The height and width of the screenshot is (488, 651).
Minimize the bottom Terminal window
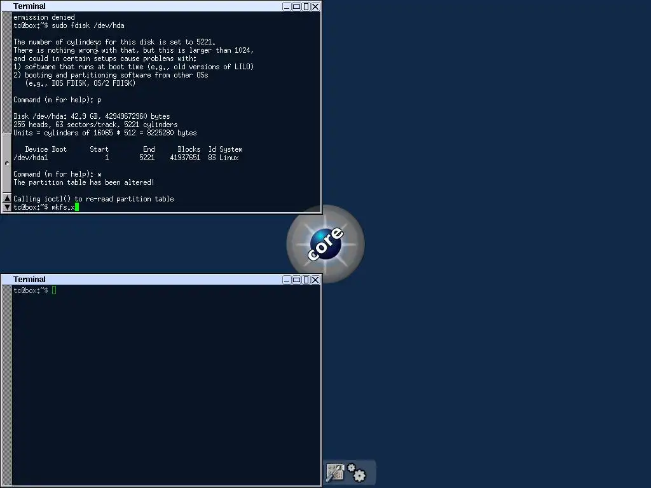tap(287, 280)
